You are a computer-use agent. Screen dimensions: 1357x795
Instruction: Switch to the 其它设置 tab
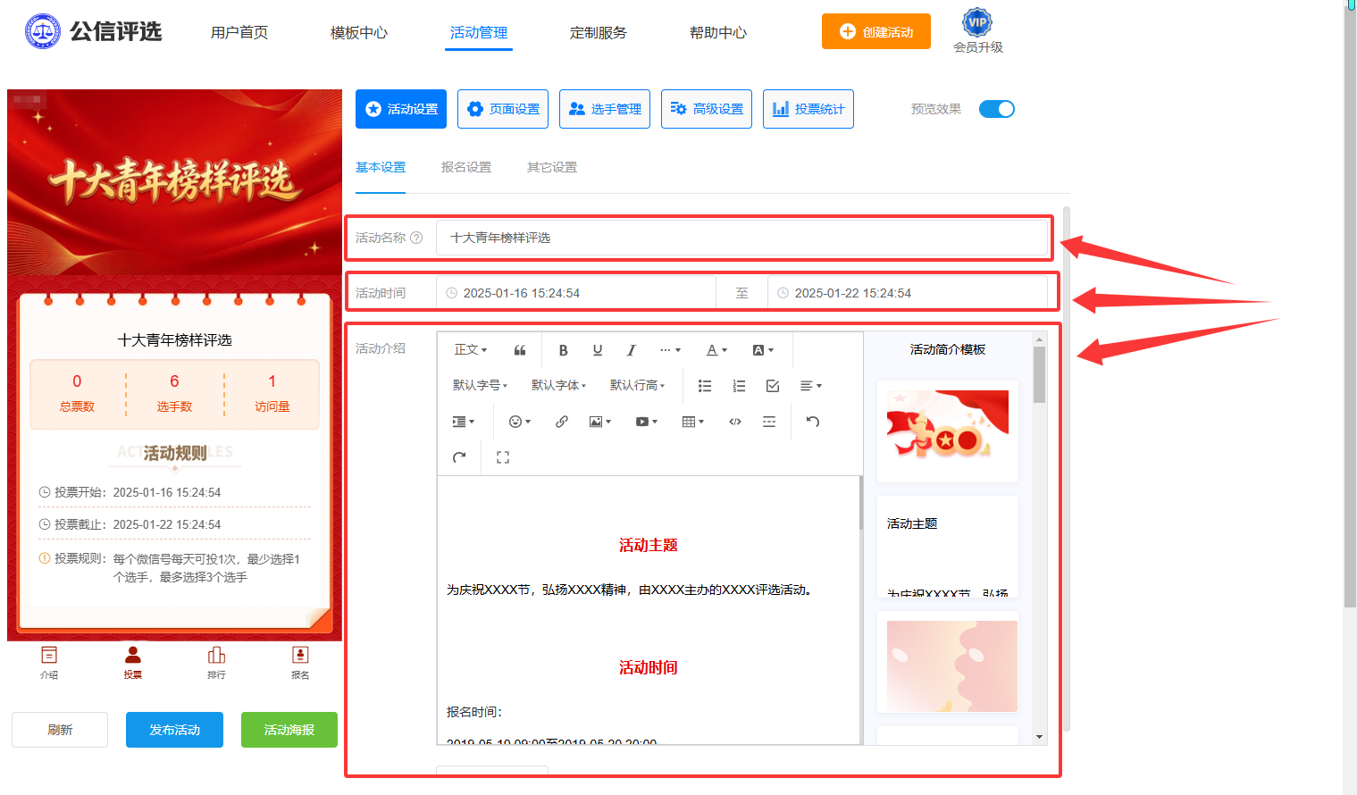(552, 167)
